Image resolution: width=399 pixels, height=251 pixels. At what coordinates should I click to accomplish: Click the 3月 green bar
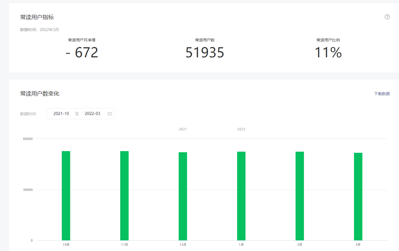click(358, 196)
